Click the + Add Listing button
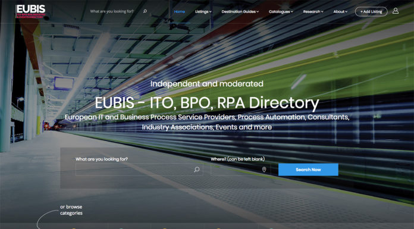This screenshot has width=414, height=229. pos(371,12)
